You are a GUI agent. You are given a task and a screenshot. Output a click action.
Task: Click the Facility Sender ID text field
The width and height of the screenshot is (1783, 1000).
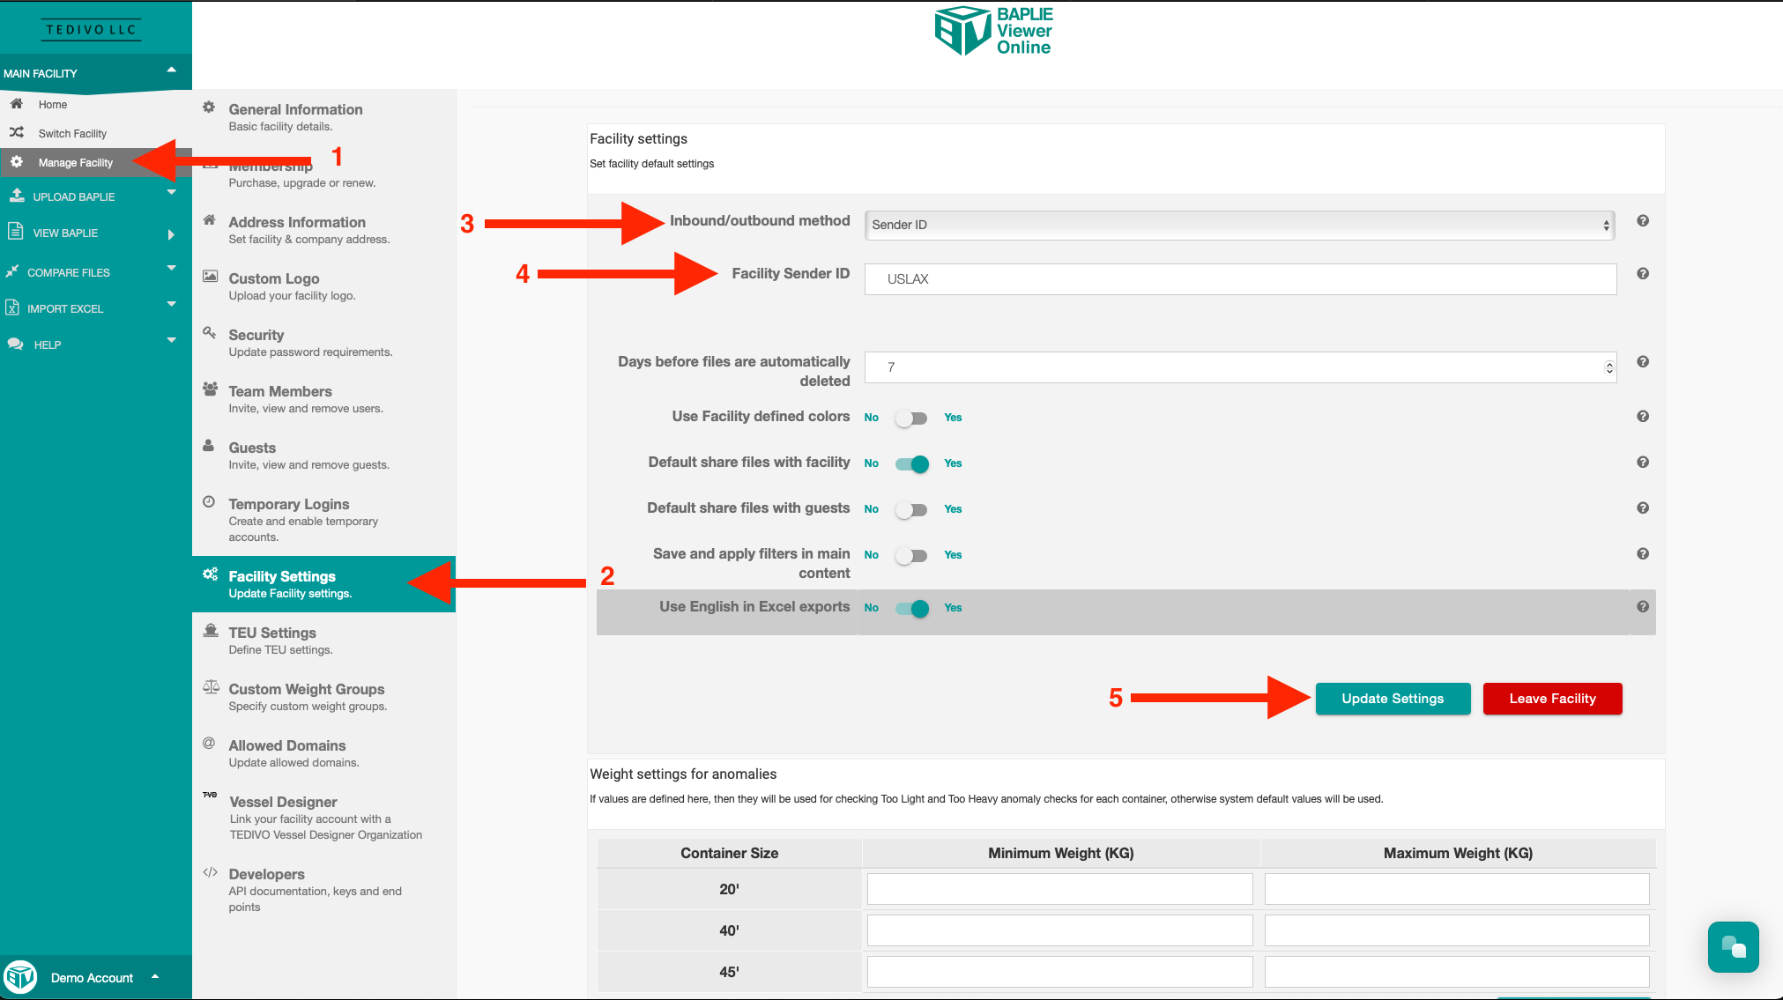[x=1239, y=279]
